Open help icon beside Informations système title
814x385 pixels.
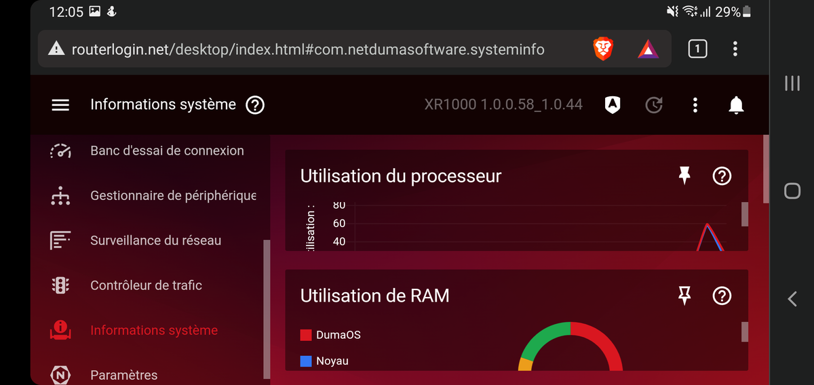tap(255, 105)
